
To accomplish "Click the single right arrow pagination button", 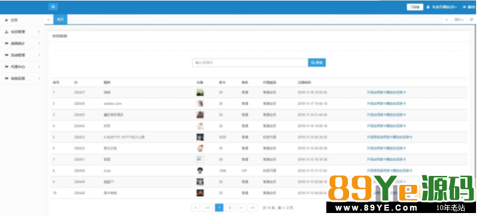I will pos(241,208).
